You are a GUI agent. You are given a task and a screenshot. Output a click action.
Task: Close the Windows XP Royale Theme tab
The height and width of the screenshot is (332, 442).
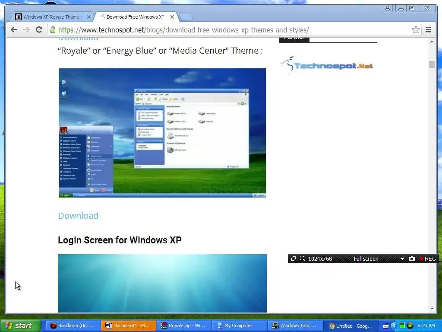pyautogui.click(x=88, y=17)
